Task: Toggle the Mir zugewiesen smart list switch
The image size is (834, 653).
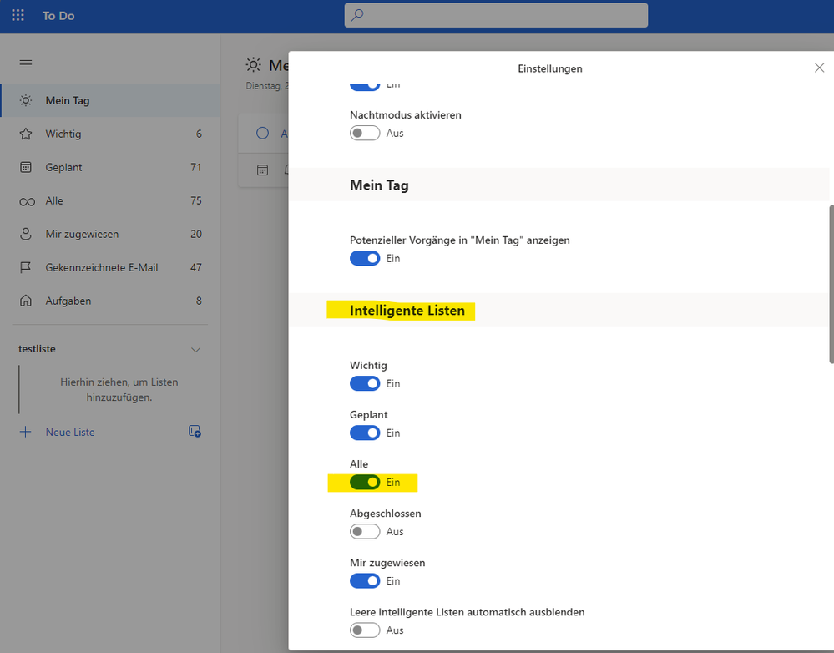Action: point(365,580)
